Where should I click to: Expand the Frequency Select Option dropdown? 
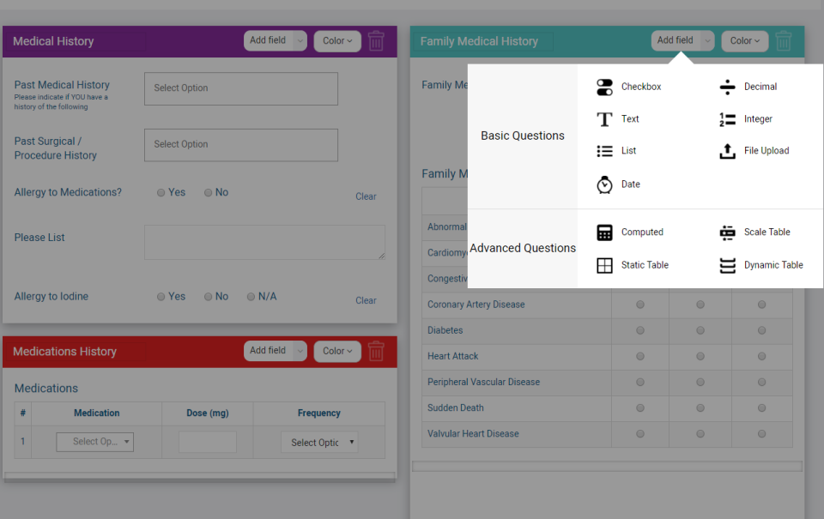(x=319, y=443)
